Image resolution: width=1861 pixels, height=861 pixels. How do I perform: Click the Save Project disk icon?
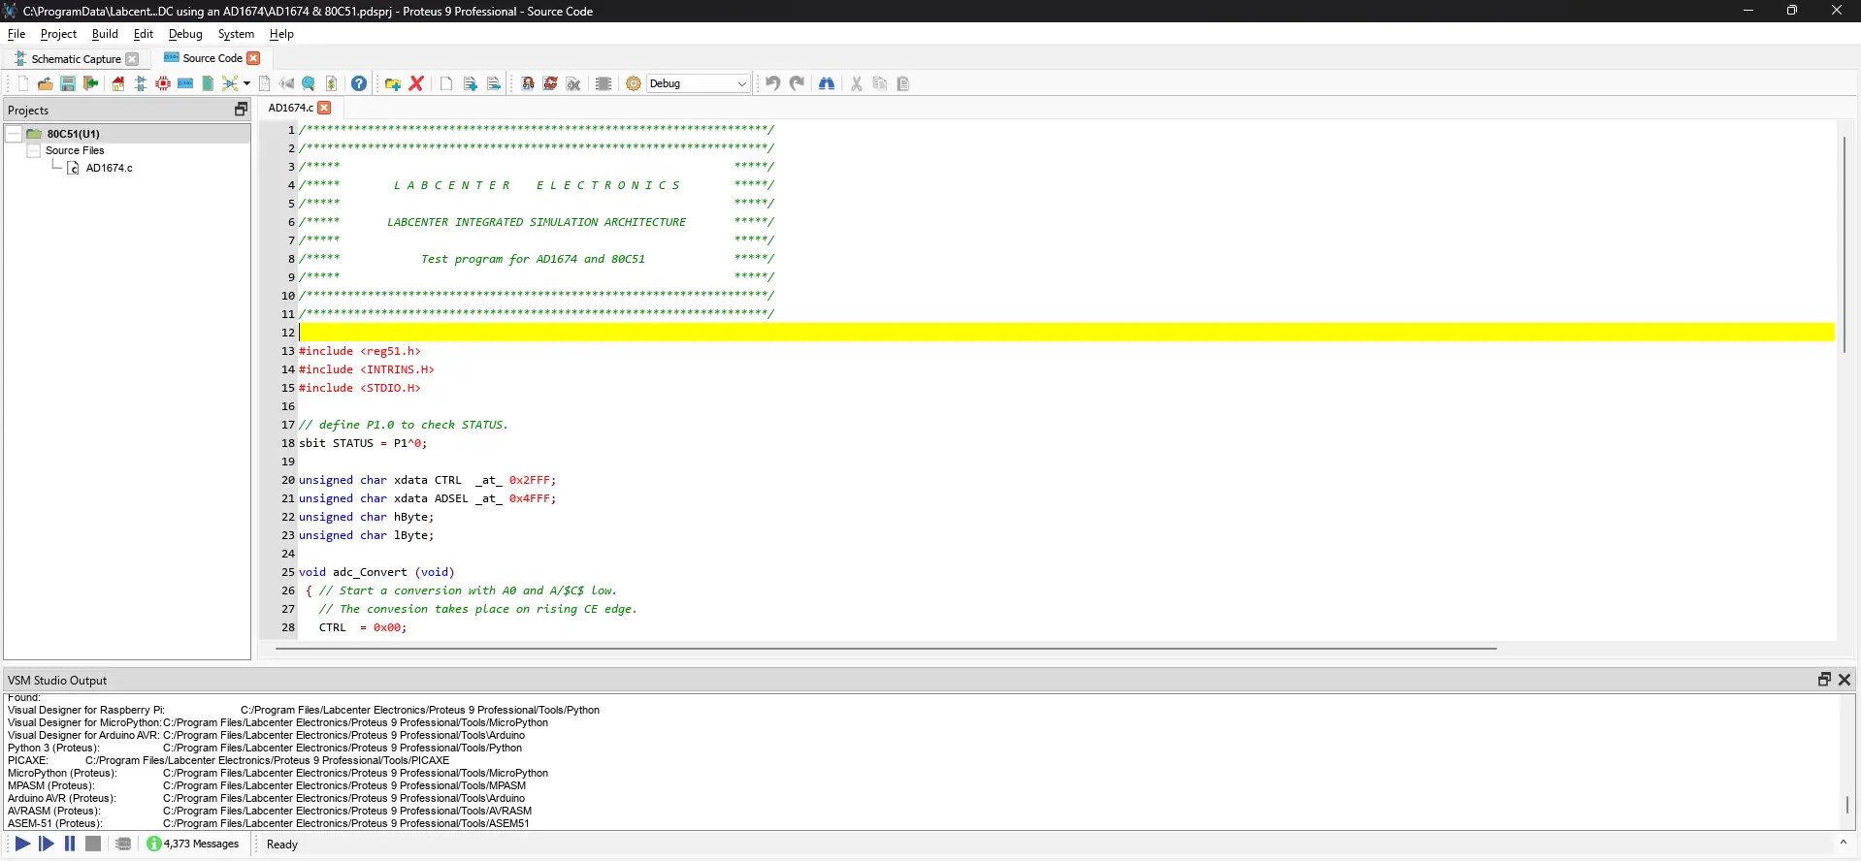point(68,83)
